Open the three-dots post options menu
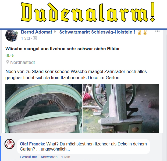Image resolution: width=167 pixels, height=161 pixels. [x=157, y=31]
